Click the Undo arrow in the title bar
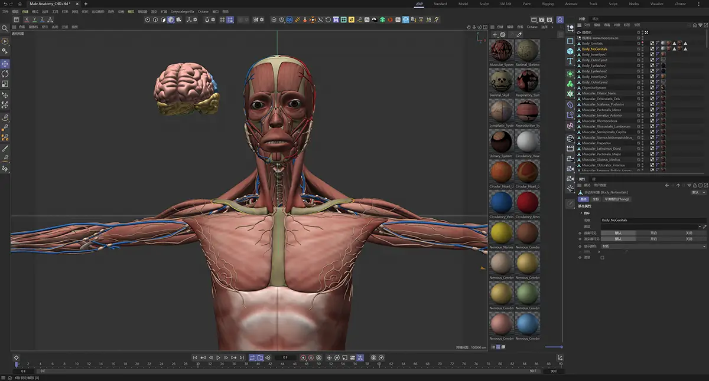This screenshot has height=381, width=709. (x=6, y=4)
